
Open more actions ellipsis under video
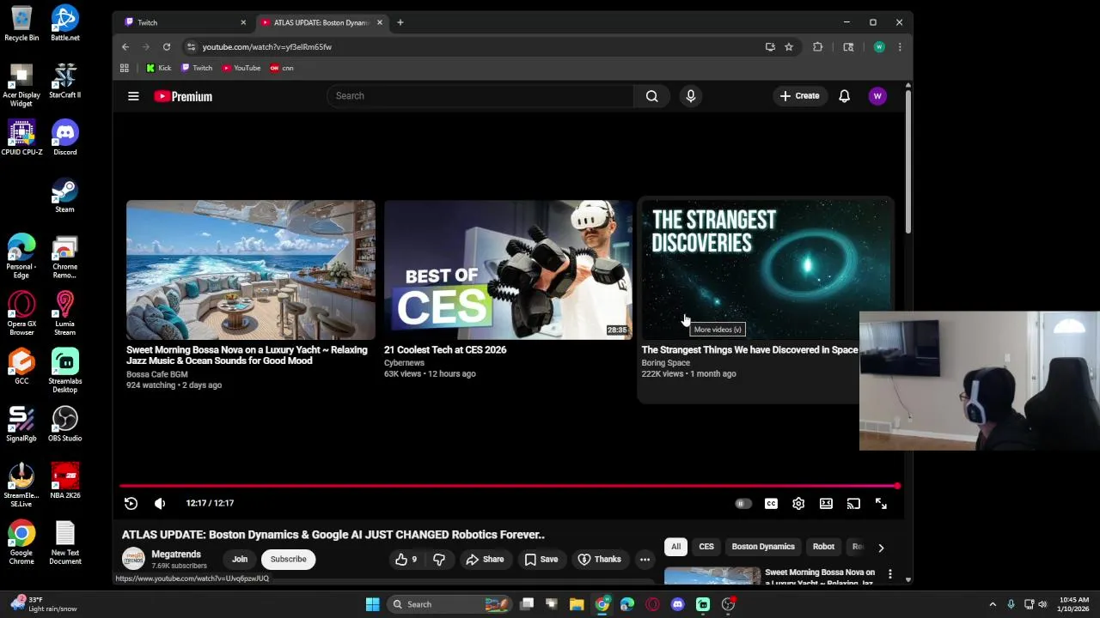click(x=645, y=560)
